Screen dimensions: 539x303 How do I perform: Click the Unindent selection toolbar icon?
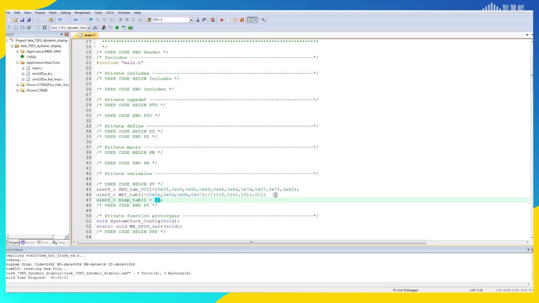coord(127,20)
